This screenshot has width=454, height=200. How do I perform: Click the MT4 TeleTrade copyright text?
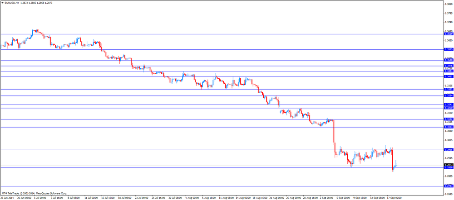pyautogui.click(x=34, y=193)
